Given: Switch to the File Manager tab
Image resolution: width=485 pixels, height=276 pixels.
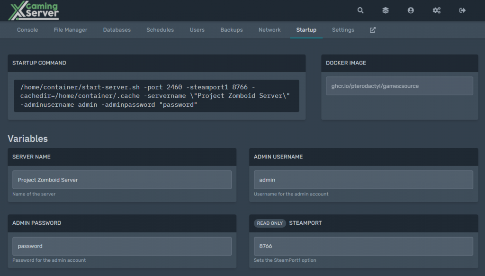Looking at the screenshot, I should pos(71,30).
